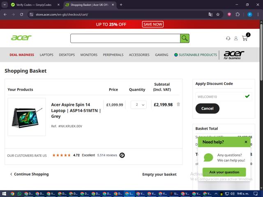The width and height of the screenshot is (263, 197).
Task: Click the Aspire Spin 14 product thumbnail
Action: [x=27, y=117]
